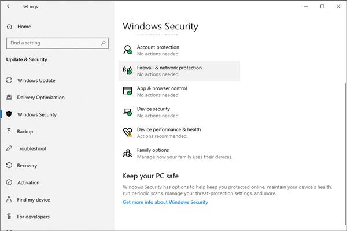Click the Home house icon
The width and height of the screenshot is (347, 231).
pyautogui.click(x=9, y=27)
